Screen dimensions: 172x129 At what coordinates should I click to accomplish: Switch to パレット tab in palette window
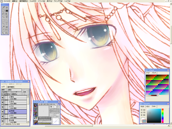(154, 73)
